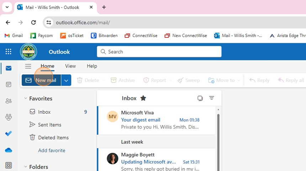Switch to the Help ribbon tab
Screen dimensions: 306x171
coord(92,66)
